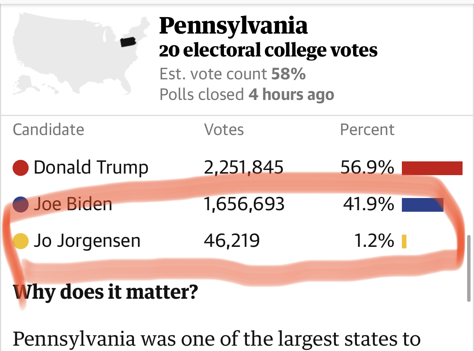The width and height of the screenshot is (474, 351).
Task: Click the blue Joe Biden party dot
Action: [x=21, y=204]
